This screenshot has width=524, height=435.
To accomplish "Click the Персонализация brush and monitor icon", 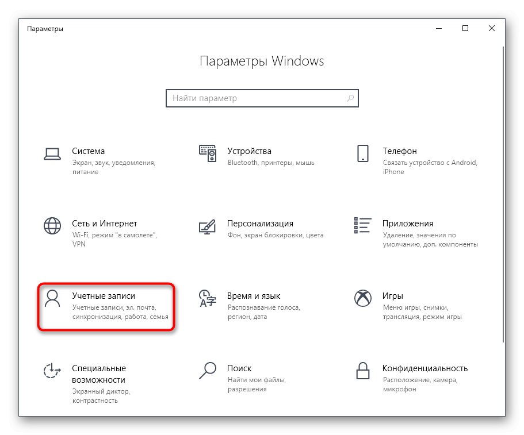I will [208, 226].
